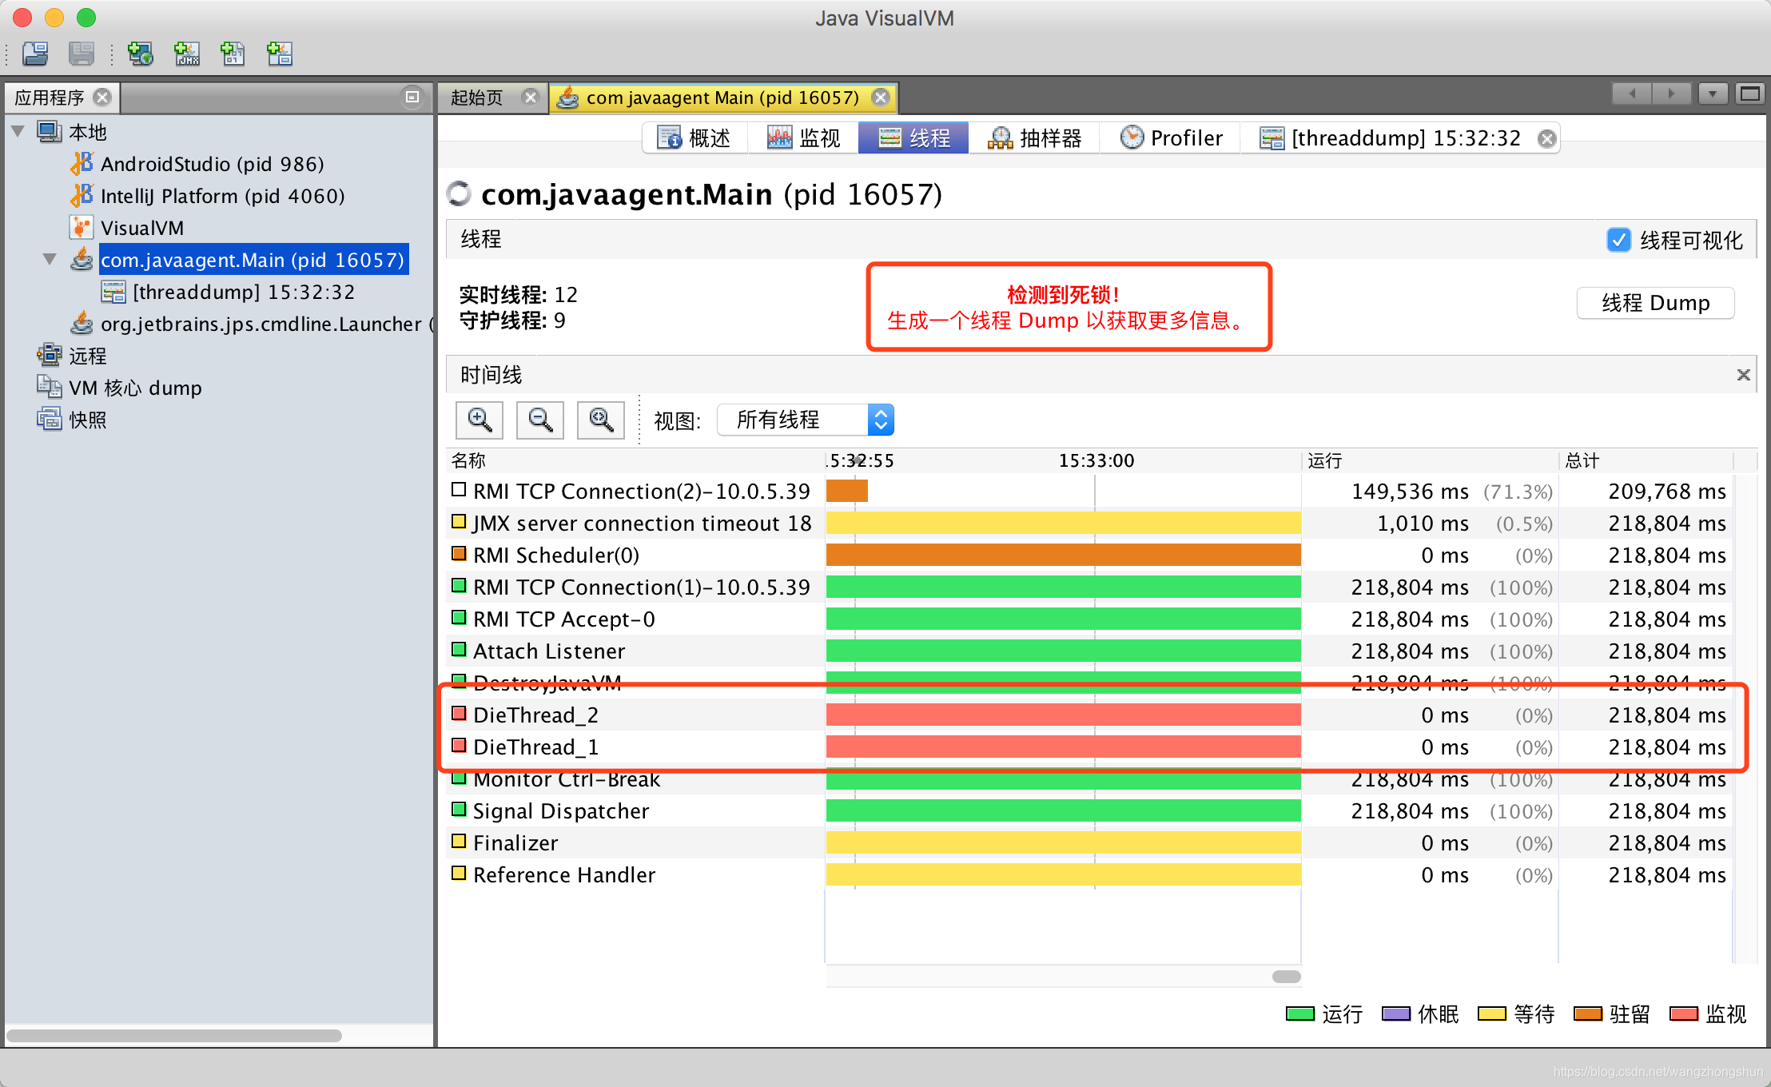Image resolution: width=1771 pixels, height=1087 pixels.
Task: Click the Add JMX connection toolbar icon
Action: coord(187,54)
